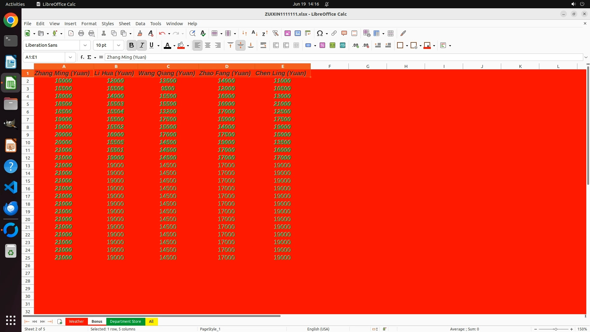The image size is (590, 332).
Task: Click the Sort Ascending icon
Action: [254, 33]
